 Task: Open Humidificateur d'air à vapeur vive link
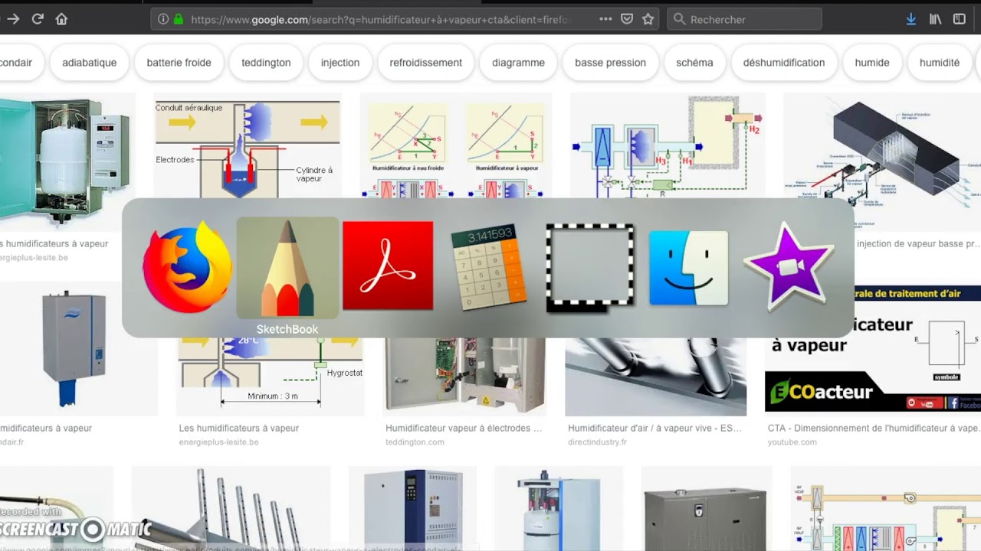(655, 428)
